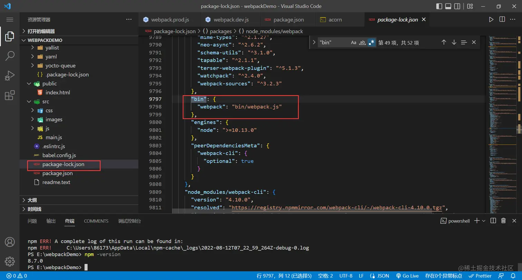Screen dimensions: 522x280
Task: Close the find widget
Action: point(474,42)
